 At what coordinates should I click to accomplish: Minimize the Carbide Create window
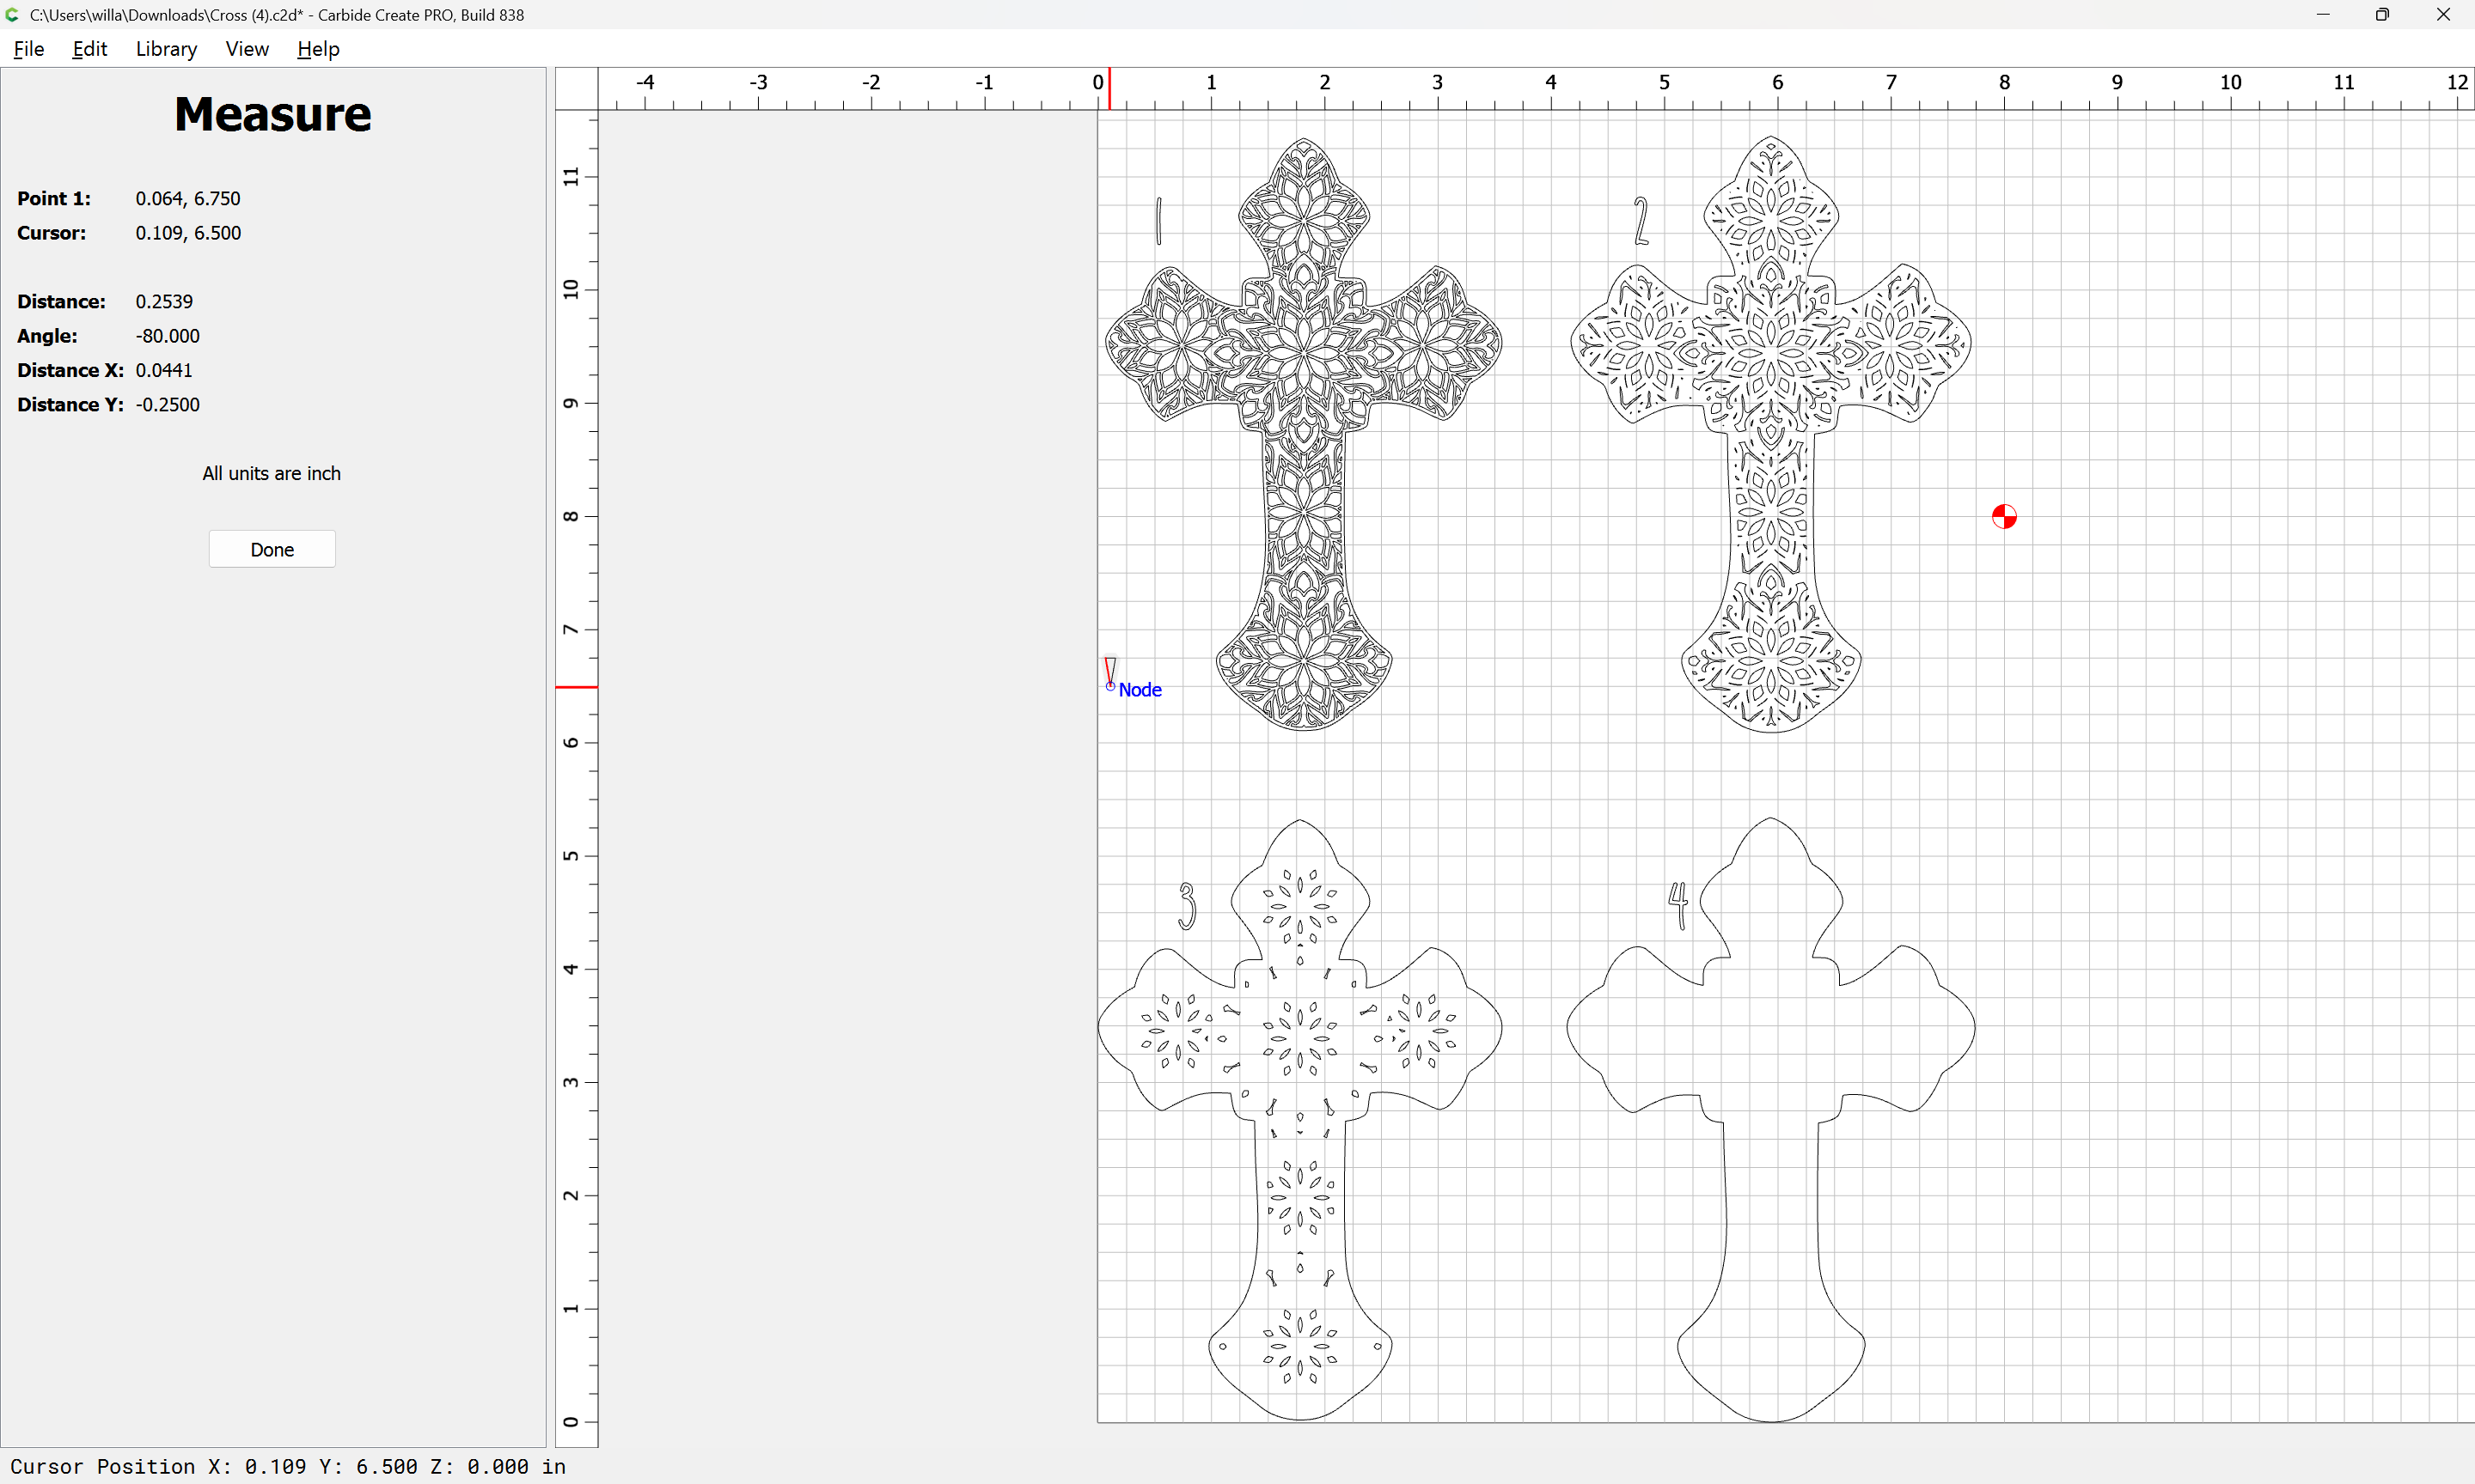(2323, 15)
